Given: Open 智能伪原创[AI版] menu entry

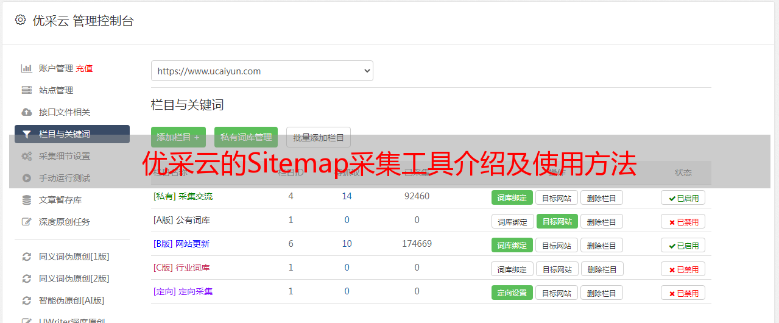Looking at the screenshot, I should point(72,300).
